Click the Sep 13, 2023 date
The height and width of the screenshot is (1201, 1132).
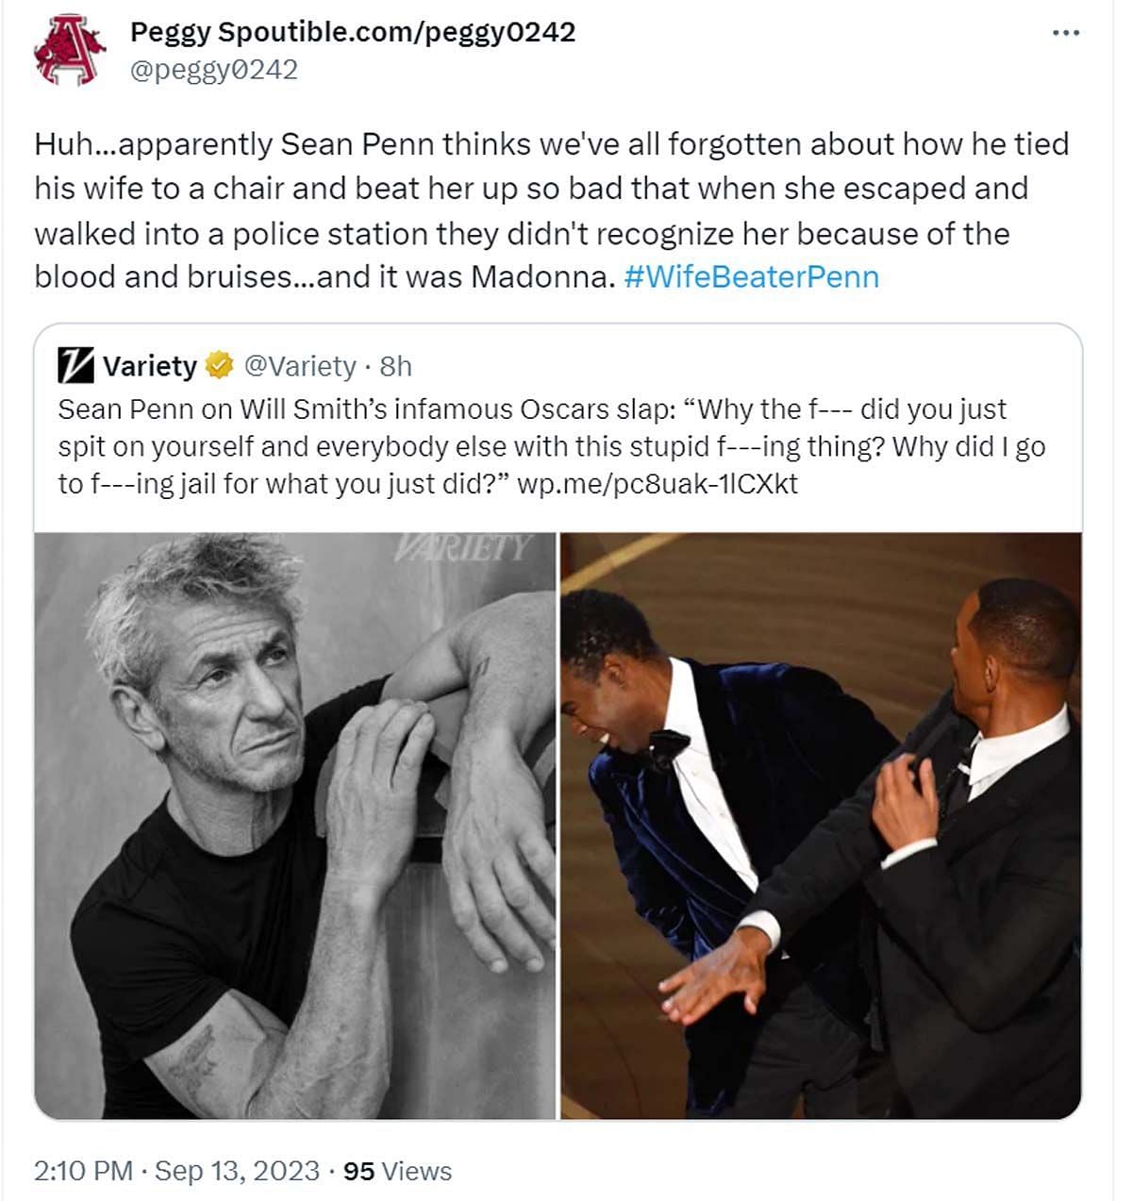(x=237, y=1171)
